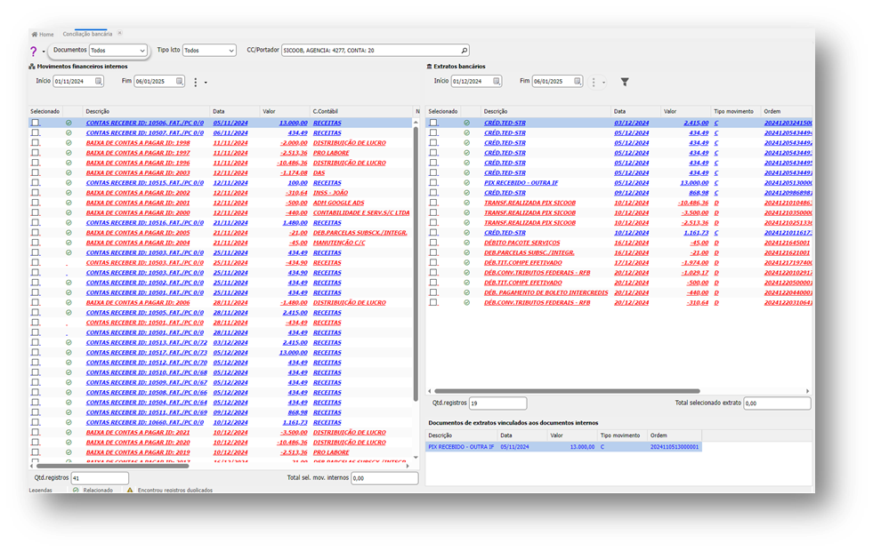This screenshot has height=551, width=873.
Task: Click related status icon on DÉBITO PACOTE SERVIÇOS row
Action: click(x=466, y=243)
